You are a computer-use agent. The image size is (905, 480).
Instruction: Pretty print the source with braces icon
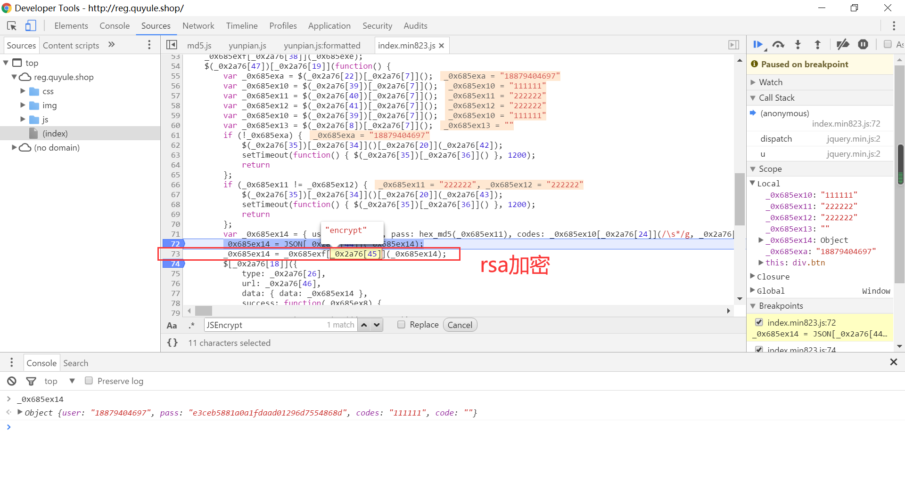pyautogui.click(x=173, y=343)
